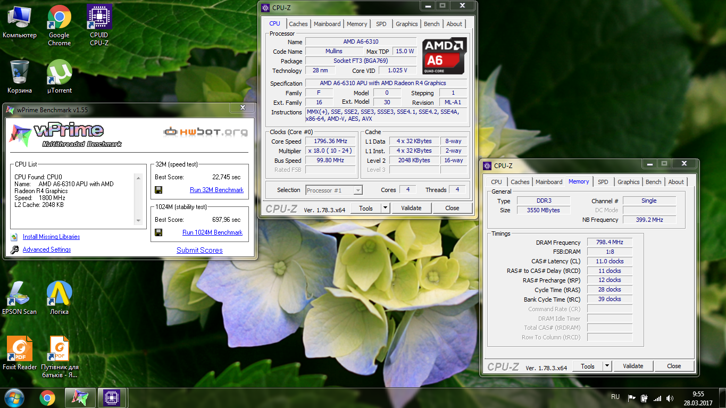Open Foxit Reader desktop shortcut
726x408 pixels.
point(20,353)
